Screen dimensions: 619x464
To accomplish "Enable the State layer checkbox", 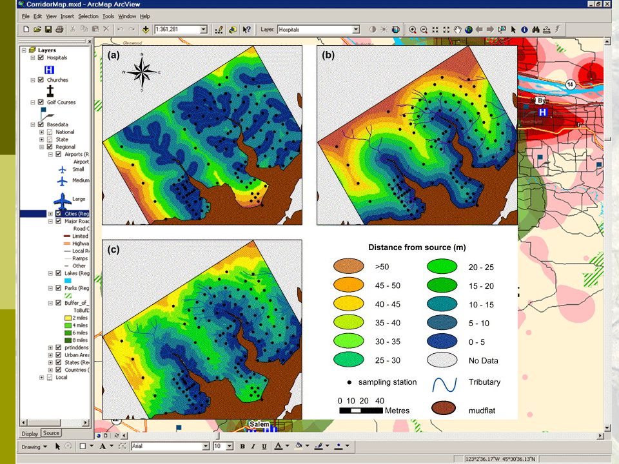I will (x=50, y=139).
